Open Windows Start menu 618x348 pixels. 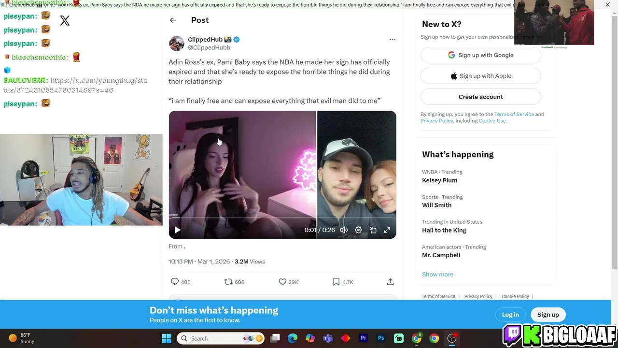click(167, 338)
